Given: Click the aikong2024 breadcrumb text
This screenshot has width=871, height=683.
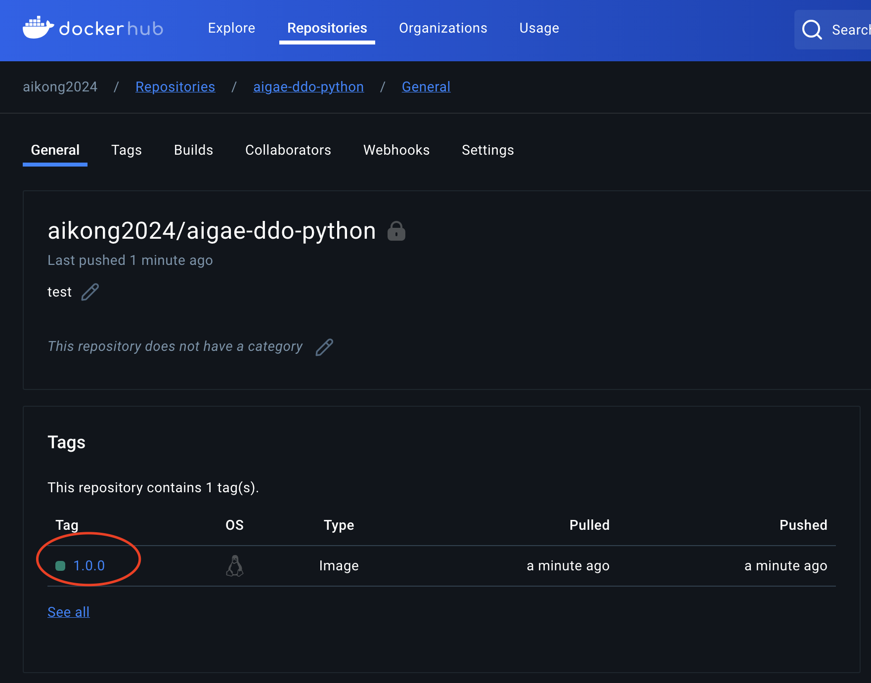Looking at the screenshot, I should tap(60, 86).
